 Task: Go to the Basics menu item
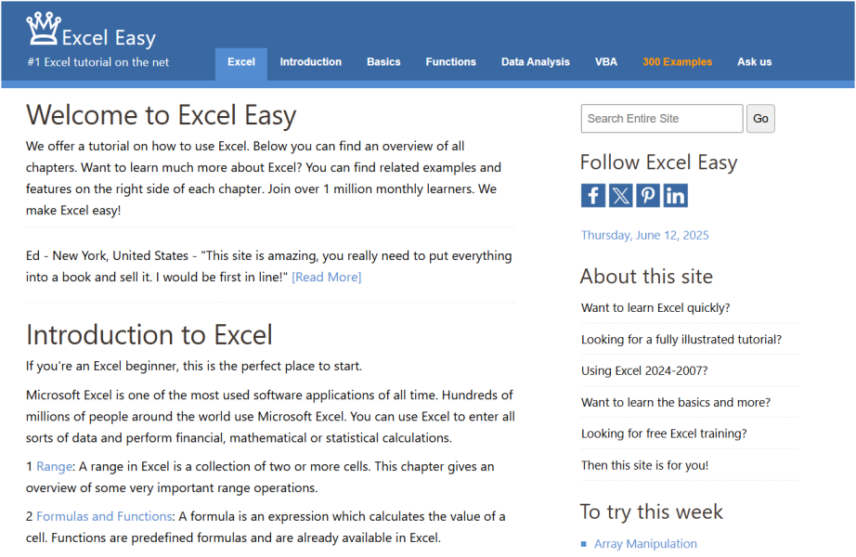coord(383,62)
